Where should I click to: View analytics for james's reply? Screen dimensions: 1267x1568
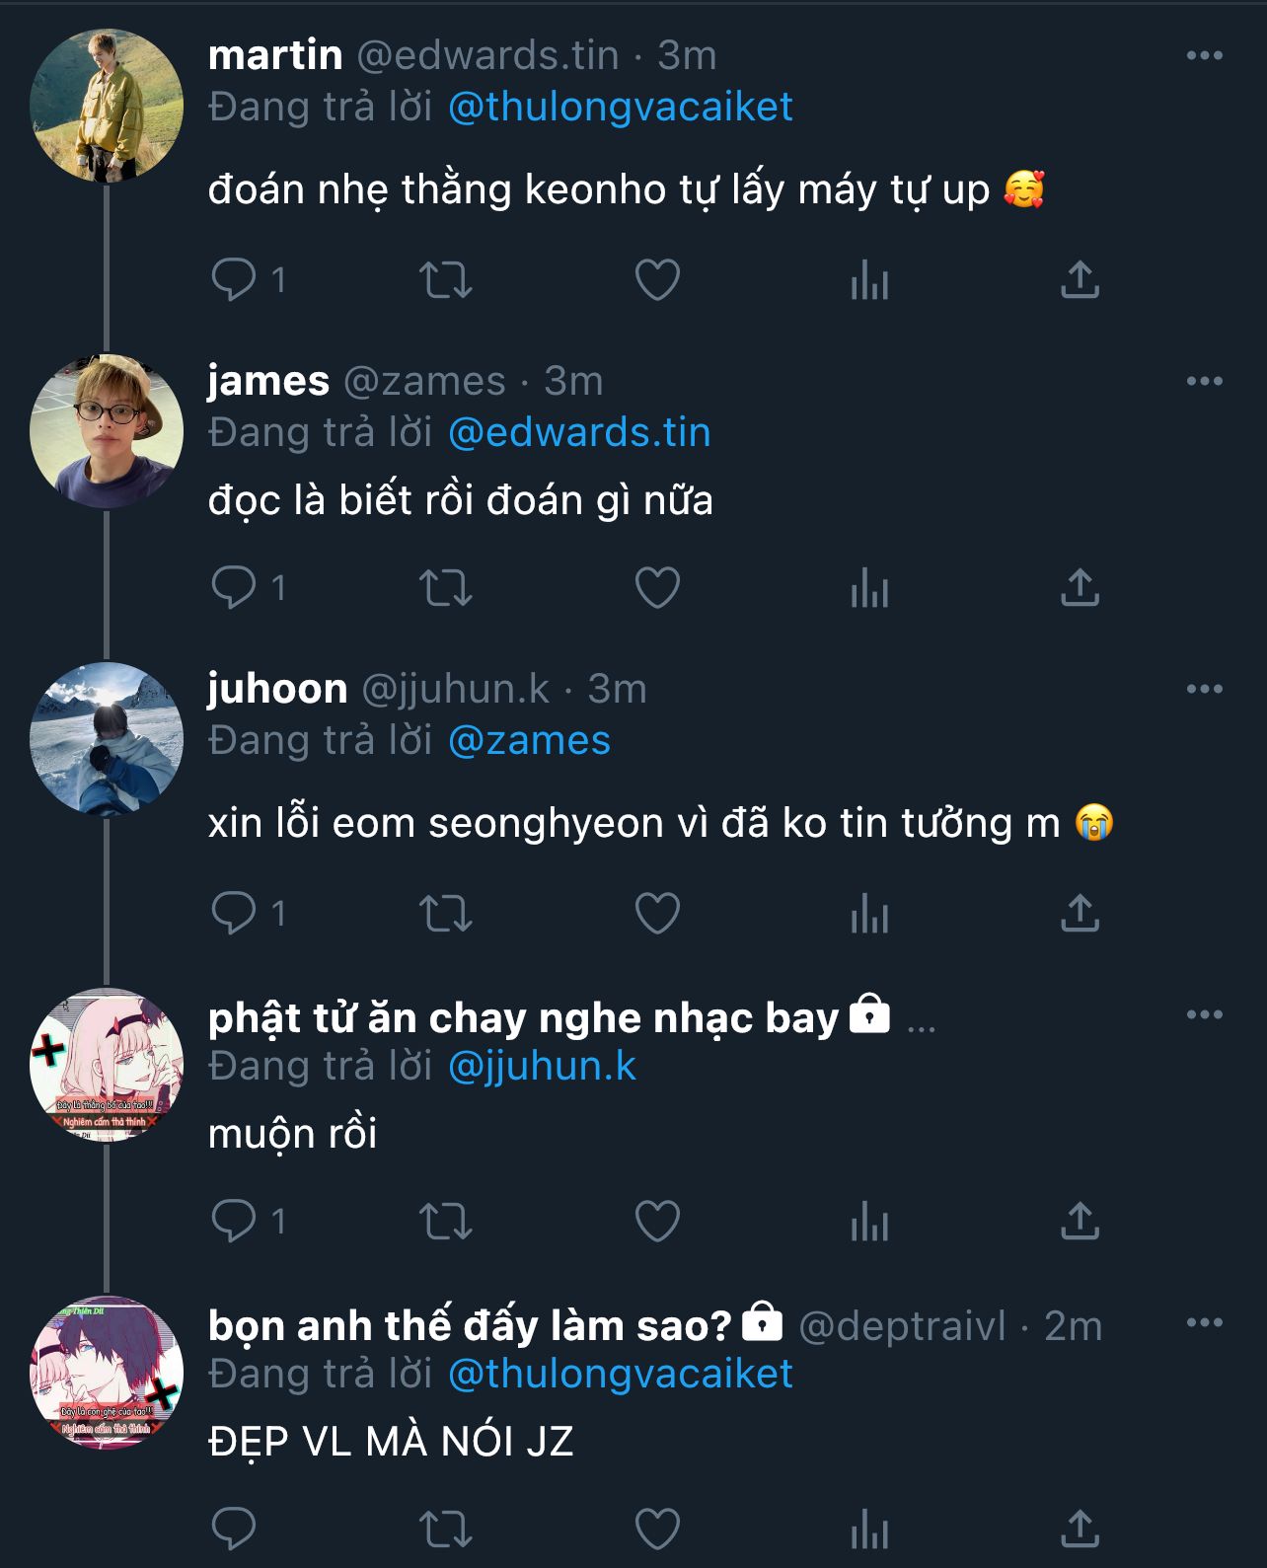coord(869,588)
